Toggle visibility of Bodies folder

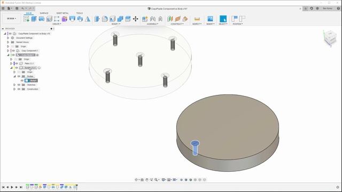pyautogui.click(x=19, y=76)
